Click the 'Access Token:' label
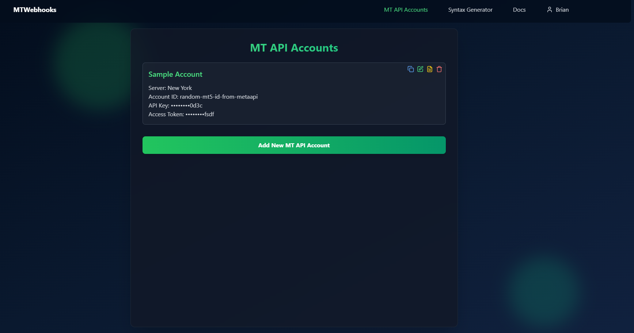Viewport: 634px width, 333px height. click(x=166, y=114)
